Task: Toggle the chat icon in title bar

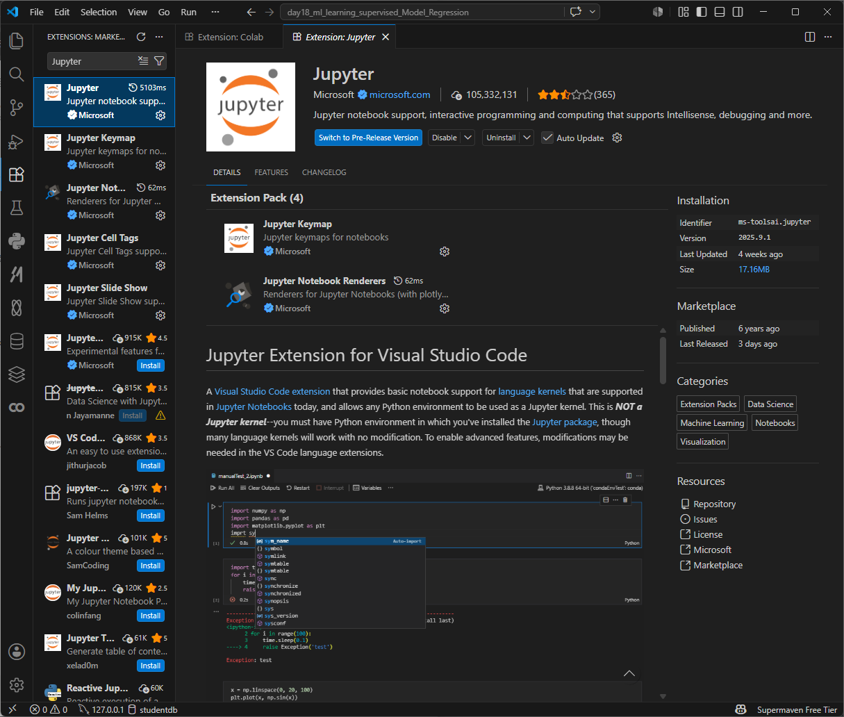Action: coord(575,12)
